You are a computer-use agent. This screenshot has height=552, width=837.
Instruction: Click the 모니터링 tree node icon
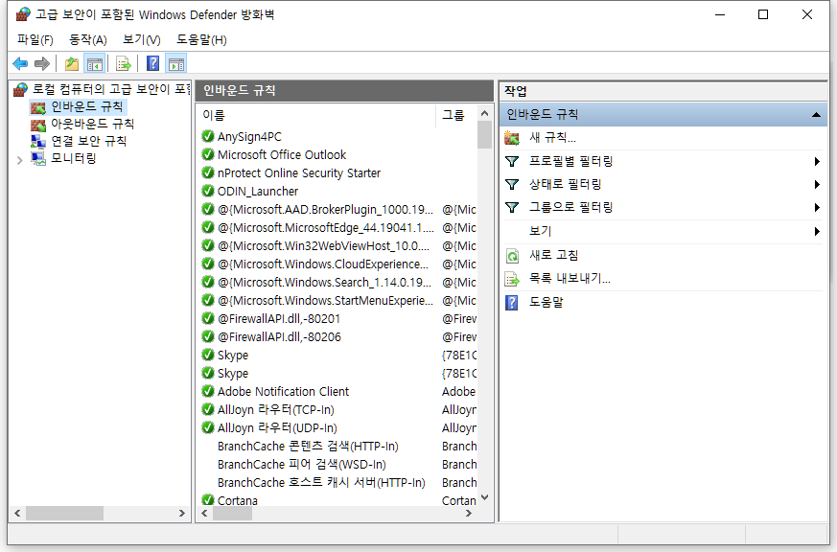[38, 158]
